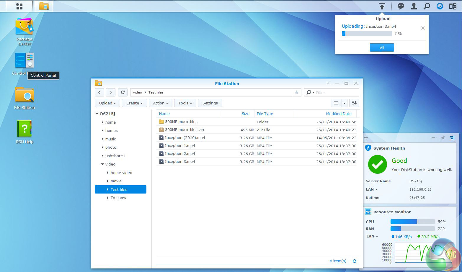Refresh the File Station folder view
This screenshot has height=272, width=462.
coord(123,92)
